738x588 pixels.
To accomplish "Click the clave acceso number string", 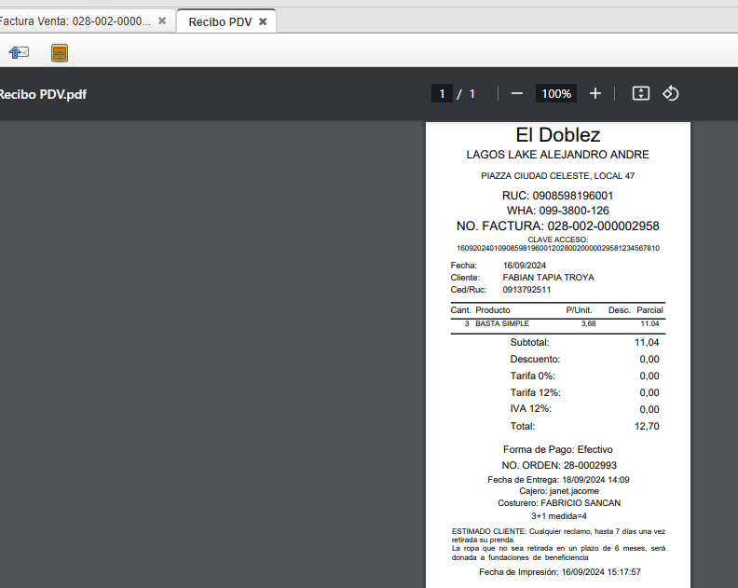I will tap(557, 249).
